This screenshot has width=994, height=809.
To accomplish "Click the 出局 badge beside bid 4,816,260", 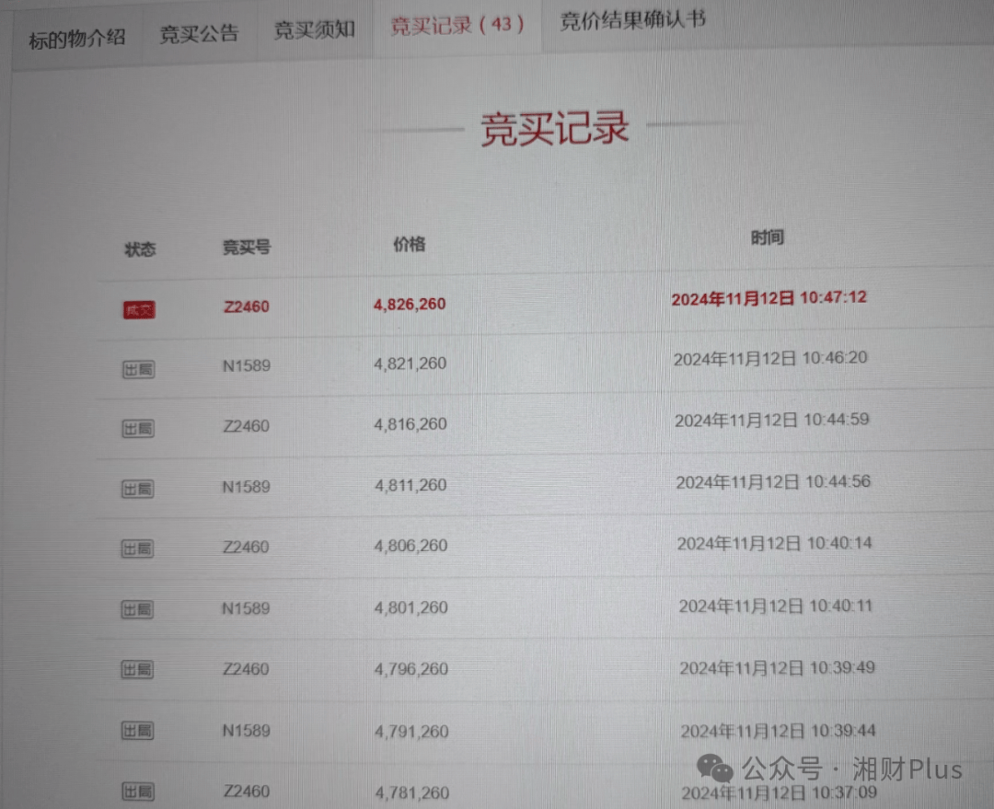I will 137,428.
